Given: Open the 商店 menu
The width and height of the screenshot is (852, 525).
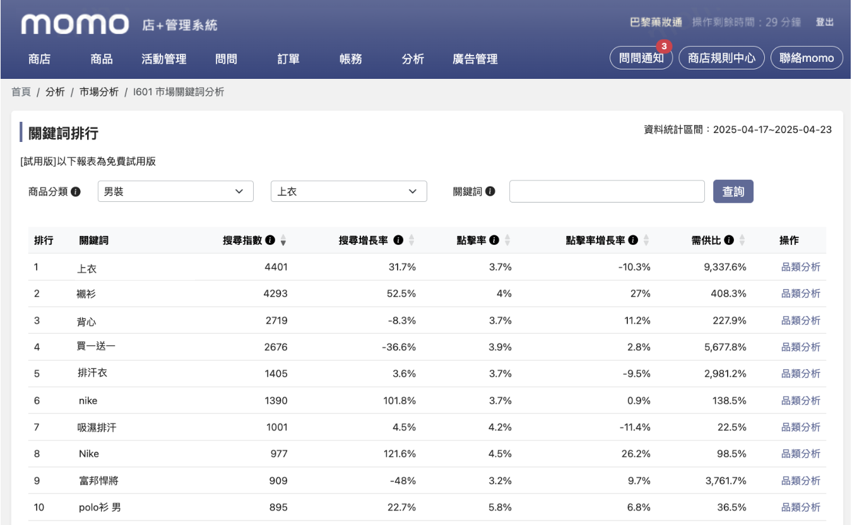Looking at the screenshot, I should 40,59.
